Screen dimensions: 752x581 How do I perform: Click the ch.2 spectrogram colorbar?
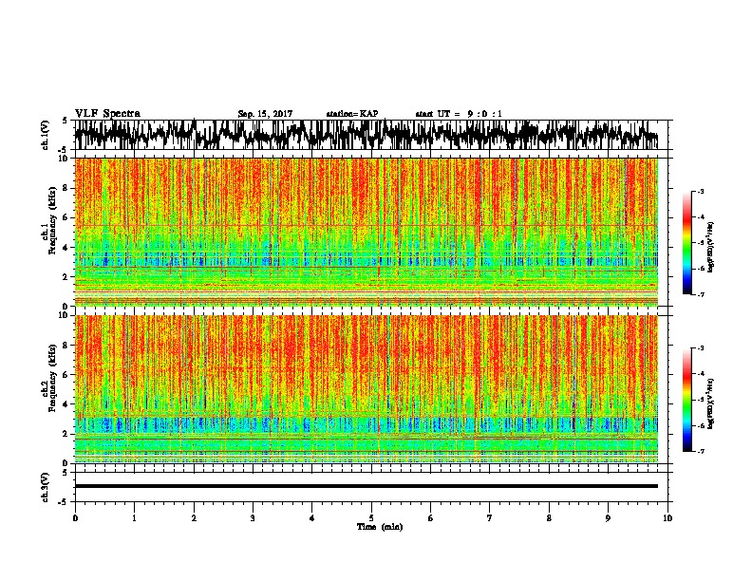point(687,400)
